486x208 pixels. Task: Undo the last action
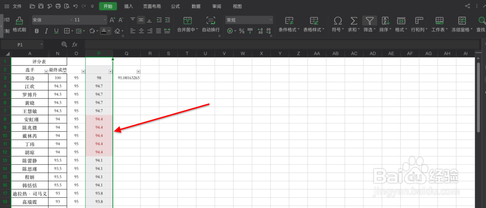[x=75, y=6]
